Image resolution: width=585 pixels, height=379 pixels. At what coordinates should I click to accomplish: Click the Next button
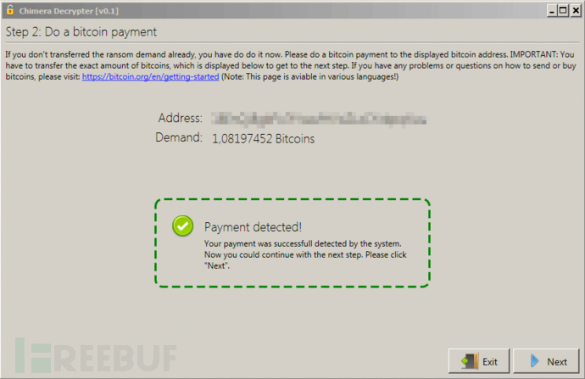[546, 361]
